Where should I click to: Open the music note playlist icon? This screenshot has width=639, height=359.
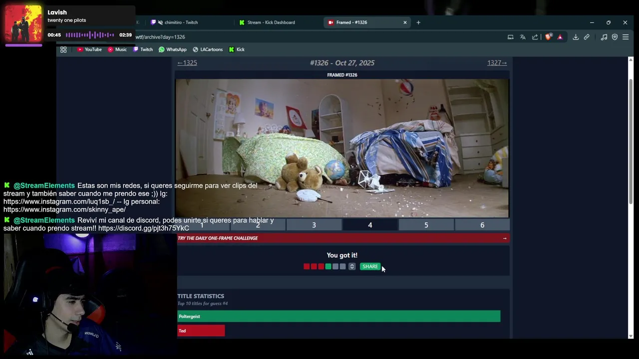604,37
